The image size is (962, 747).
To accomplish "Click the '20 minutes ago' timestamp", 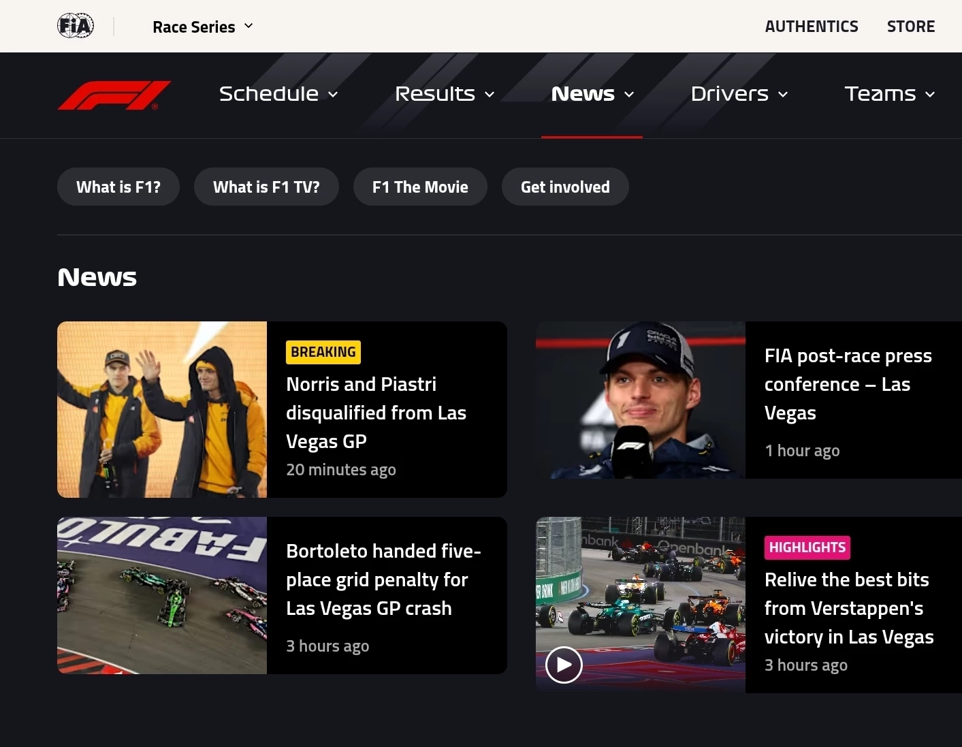I will tap(341, 470).
